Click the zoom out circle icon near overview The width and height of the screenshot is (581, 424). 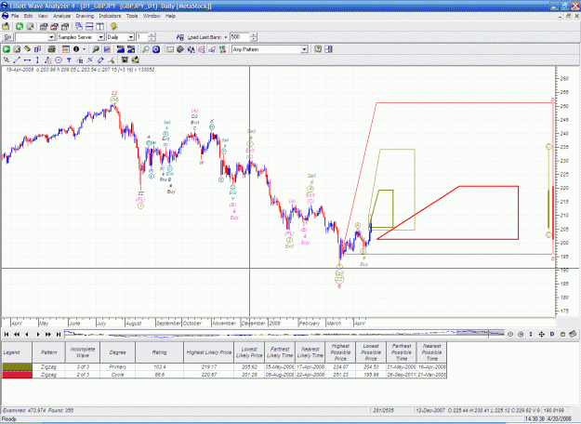tap(510, 335)
